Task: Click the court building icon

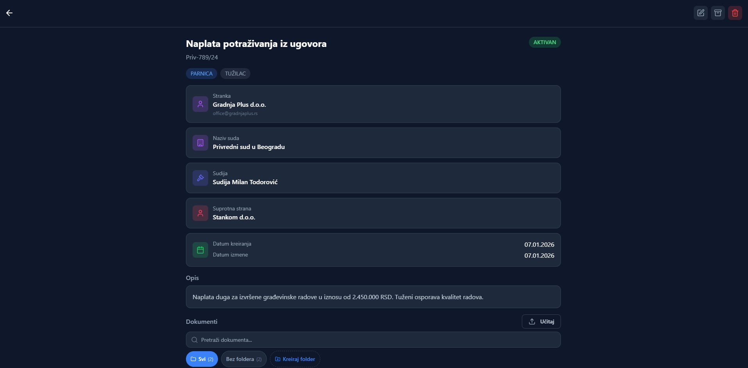Action: pos(200,143)
